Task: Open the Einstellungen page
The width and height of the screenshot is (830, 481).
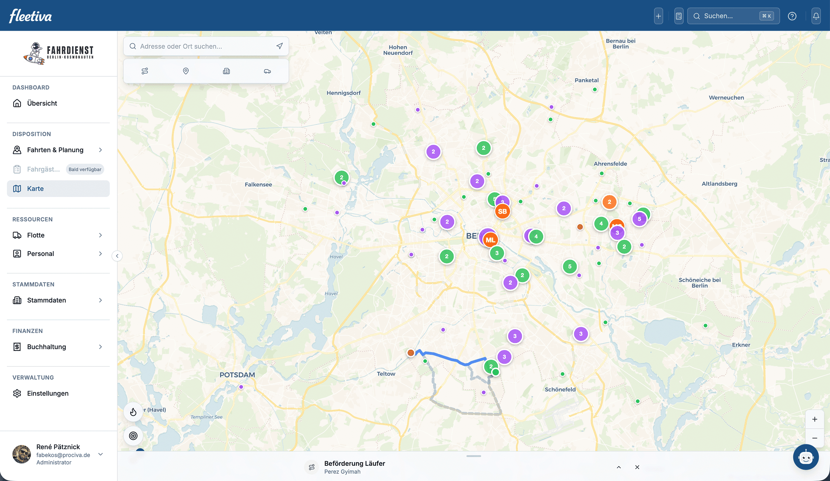Action: click(x=48, y=393)
